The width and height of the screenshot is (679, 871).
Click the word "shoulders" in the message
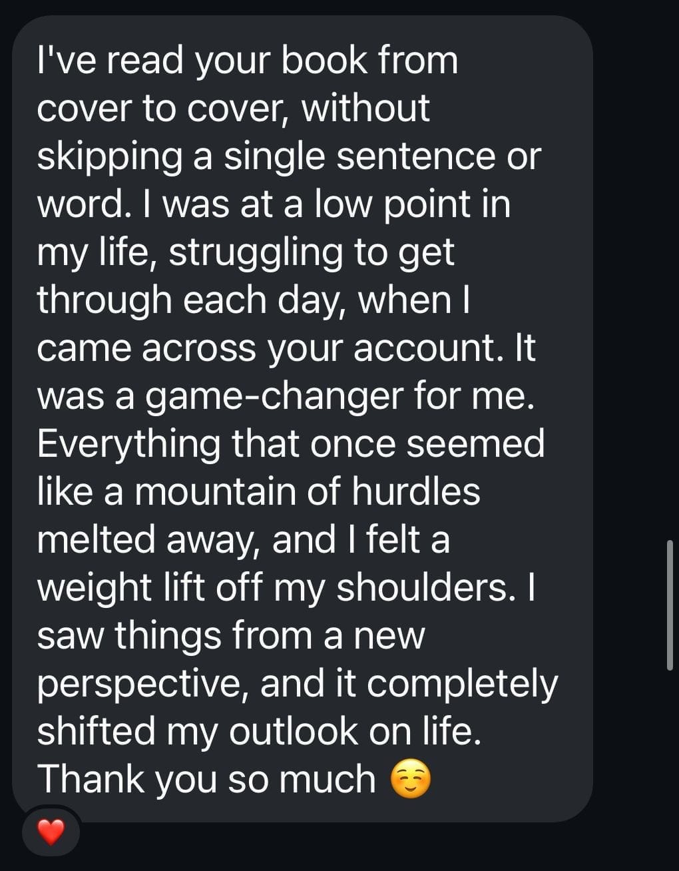point(422,588)
